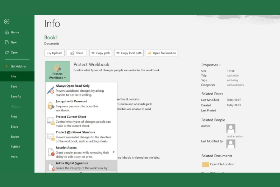
Task: Choose Protect Current Sheet option
Action: click(x=81, y=121)
